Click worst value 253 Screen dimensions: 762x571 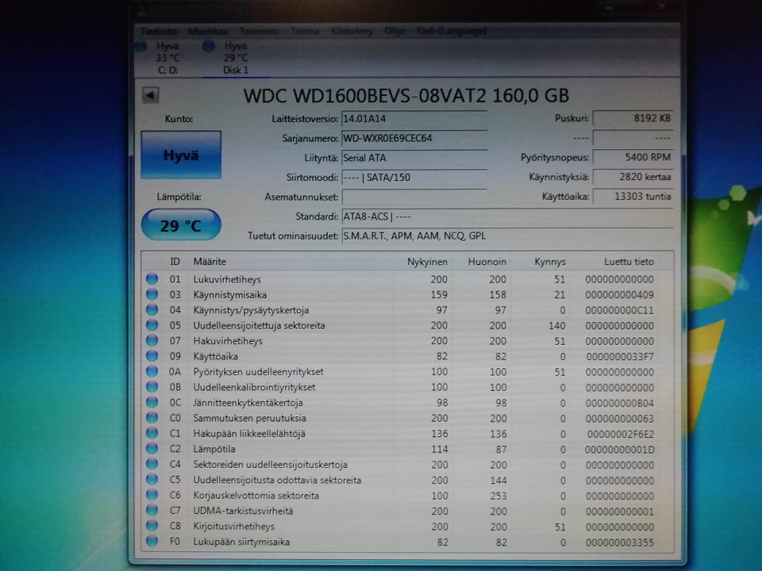[x=498, y=496]
